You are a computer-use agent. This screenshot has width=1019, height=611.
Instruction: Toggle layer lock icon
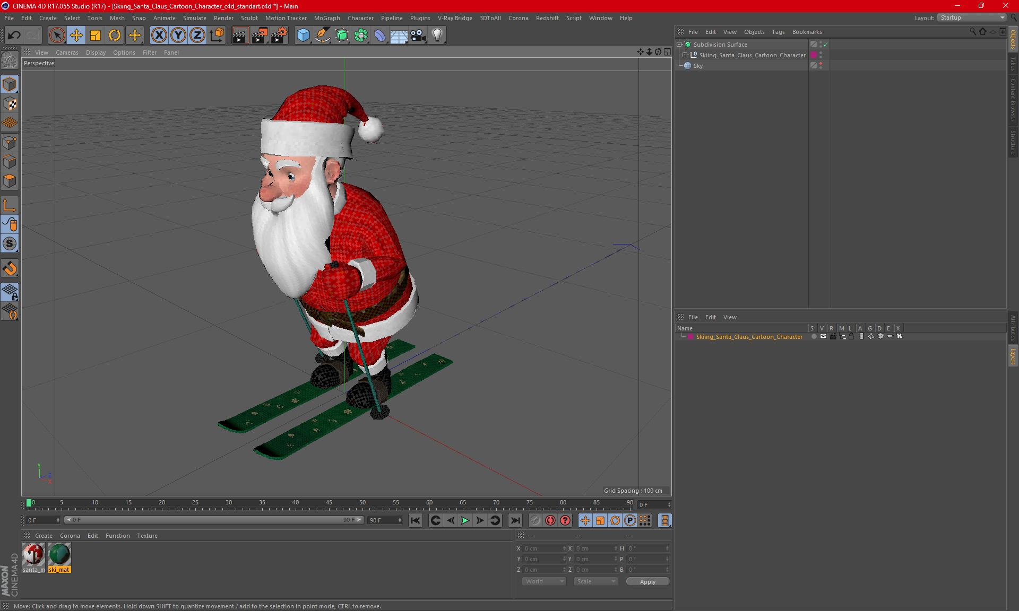851,337
